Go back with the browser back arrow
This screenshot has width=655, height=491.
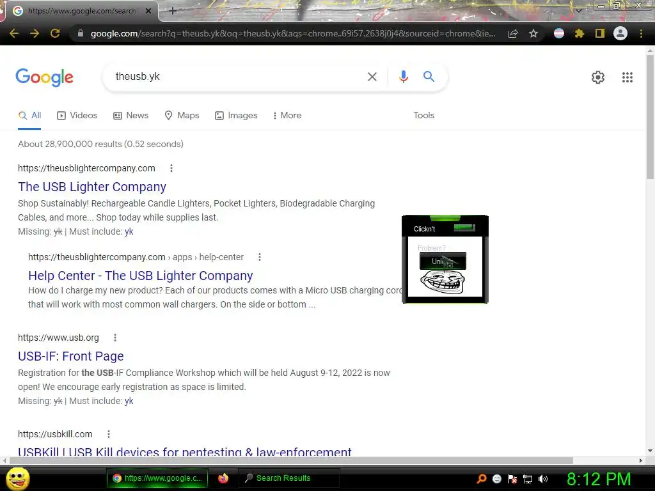(14, 33)
